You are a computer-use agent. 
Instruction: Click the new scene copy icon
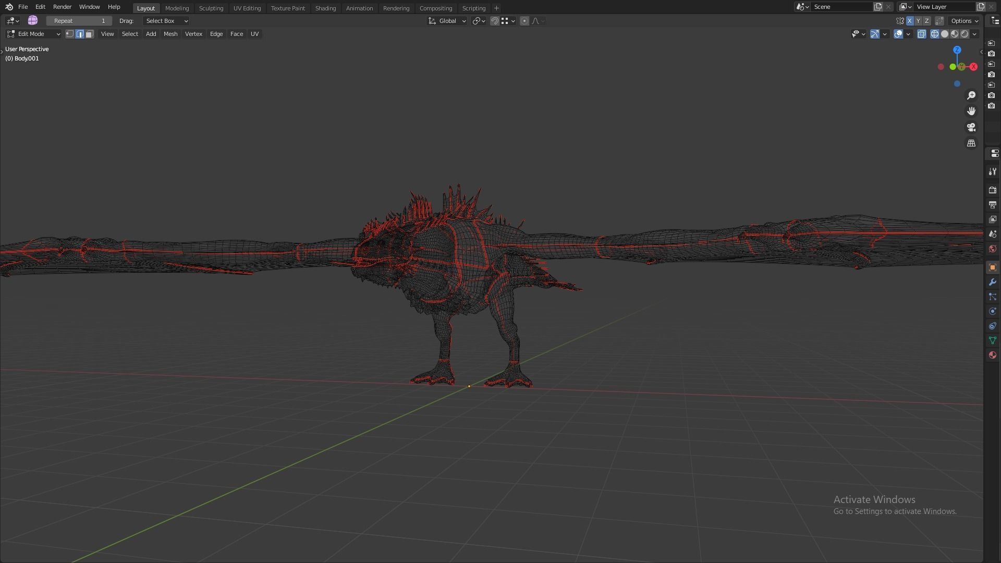point(878,7)
